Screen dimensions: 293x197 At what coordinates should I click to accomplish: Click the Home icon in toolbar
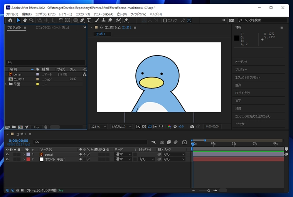[10, 20]
